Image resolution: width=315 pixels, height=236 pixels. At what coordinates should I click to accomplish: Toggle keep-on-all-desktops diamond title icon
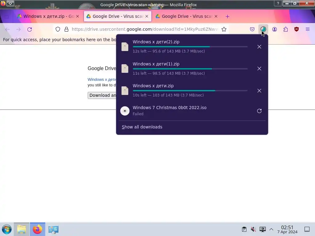pyautogui.click(x=10, y=3)
